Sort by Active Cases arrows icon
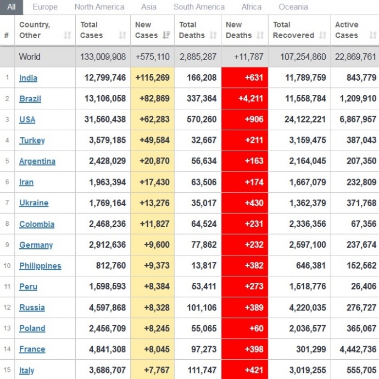The width and height of the screenshot is (379, 379). (x=374, y=35)
